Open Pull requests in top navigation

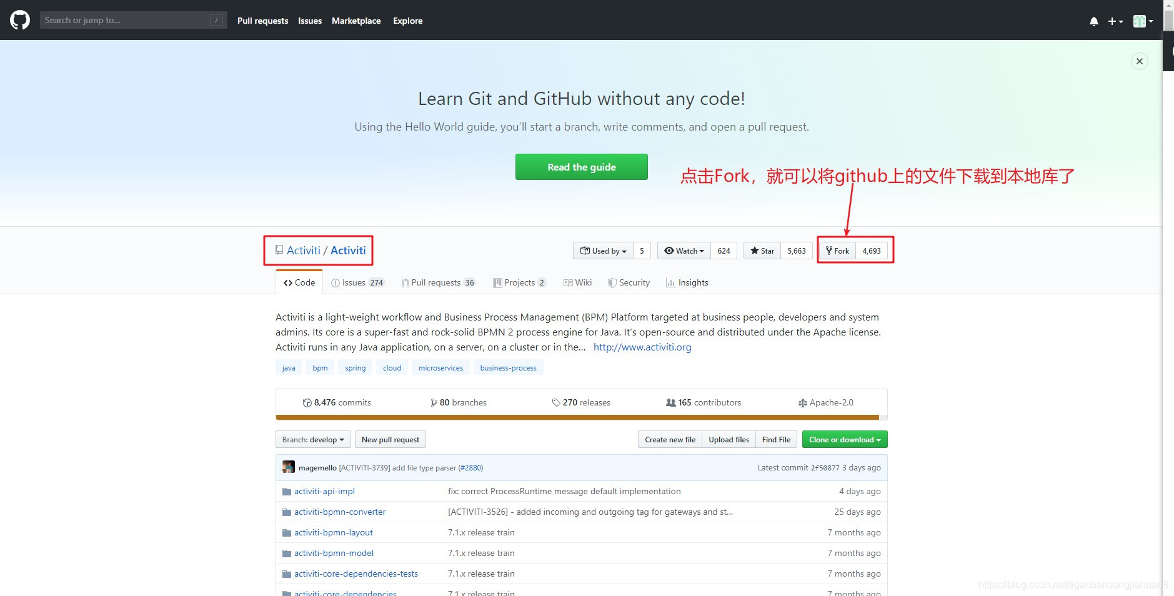262,21
